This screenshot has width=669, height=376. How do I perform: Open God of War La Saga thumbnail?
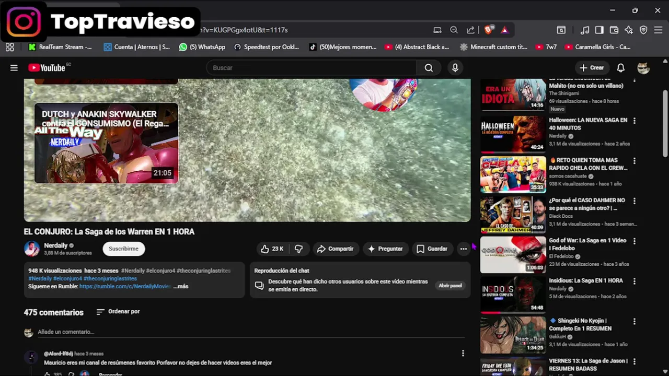[x=513, y=255]
